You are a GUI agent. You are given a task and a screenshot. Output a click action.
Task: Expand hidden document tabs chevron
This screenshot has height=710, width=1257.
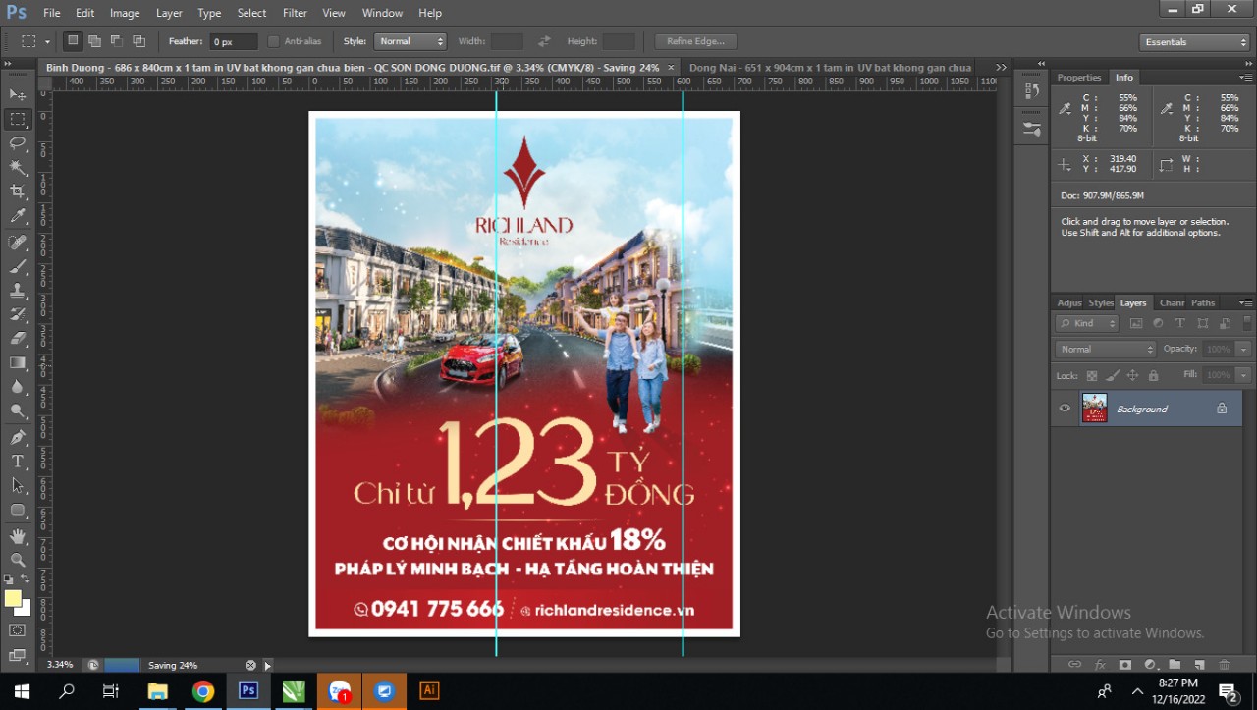pyautogui.click(x=1001, y=67)
